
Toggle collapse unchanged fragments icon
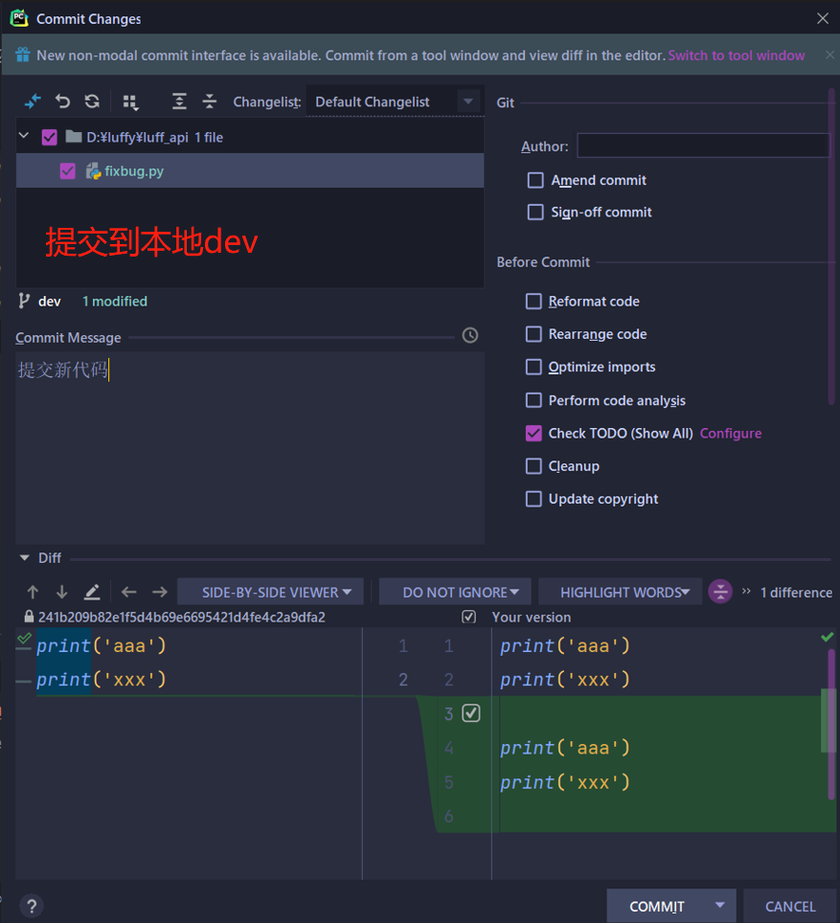coord(720,592)
